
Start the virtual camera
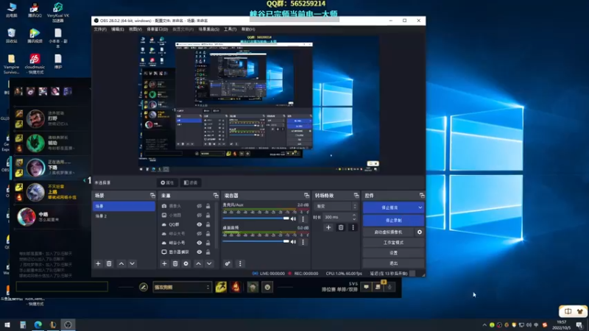(x=389, y=232)
